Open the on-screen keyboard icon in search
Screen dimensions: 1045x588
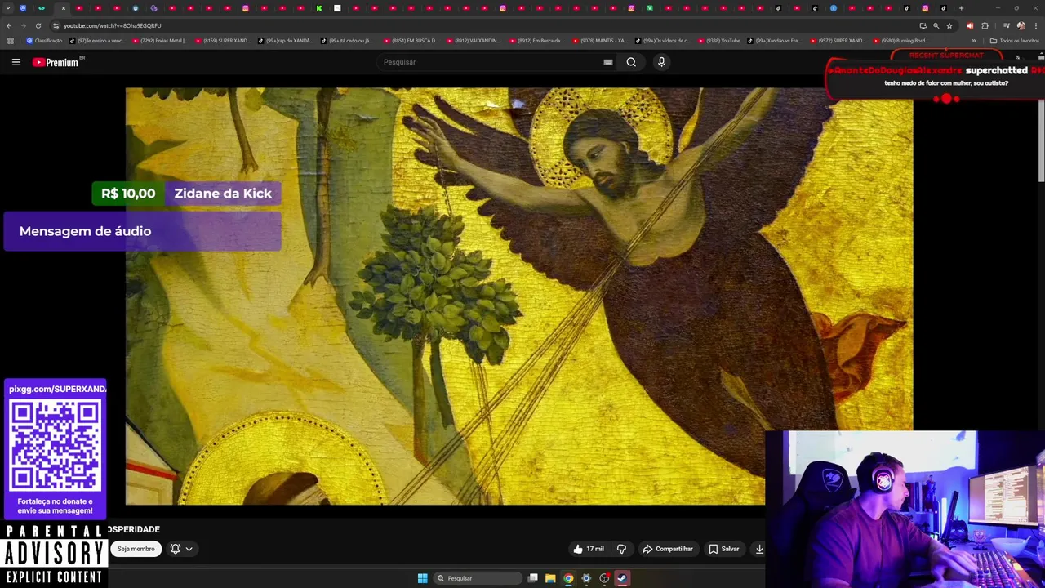[x=607, y=62]
